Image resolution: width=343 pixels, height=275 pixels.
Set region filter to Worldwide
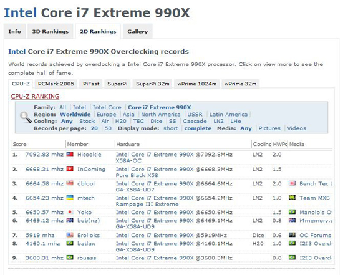75,114
